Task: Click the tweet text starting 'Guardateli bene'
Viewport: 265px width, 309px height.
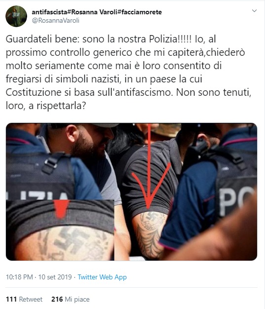Action: click(x=128, y=73)
